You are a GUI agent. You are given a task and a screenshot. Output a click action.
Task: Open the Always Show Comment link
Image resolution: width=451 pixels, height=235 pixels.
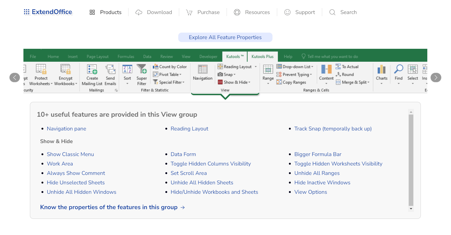76,173
